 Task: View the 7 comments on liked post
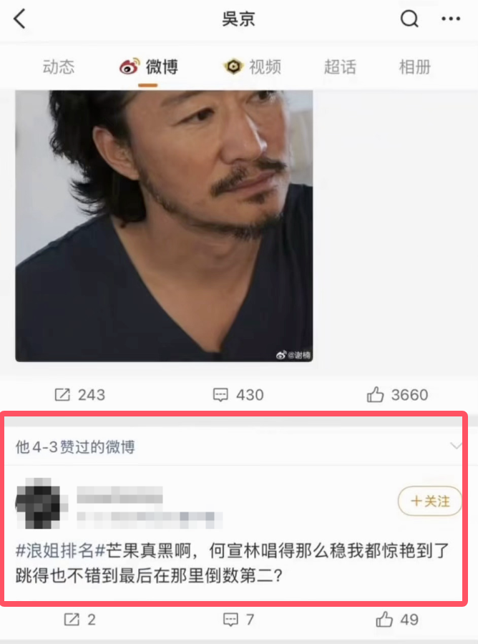coord(238,620)
